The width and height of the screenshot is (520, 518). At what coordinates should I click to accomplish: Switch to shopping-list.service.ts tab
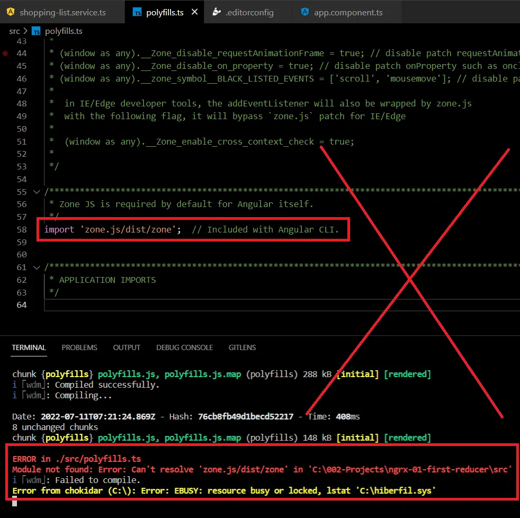[62, 12]
